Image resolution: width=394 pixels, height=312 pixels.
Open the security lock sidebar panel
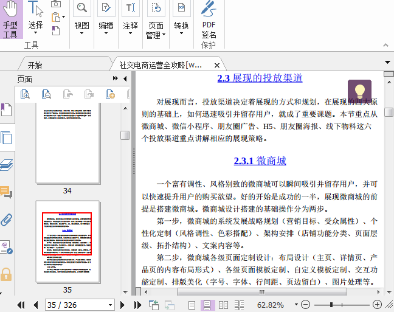coord(6,274)
